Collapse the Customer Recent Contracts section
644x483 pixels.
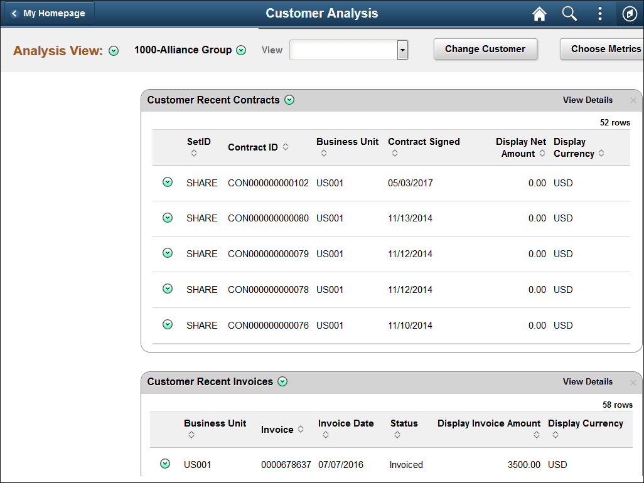point(289,100)
